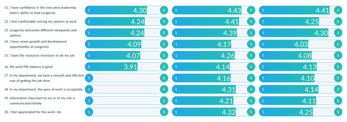This screenshot has height=122, width=347.
Task: Select the question 18 'pace of work is acceptable' text
Action: (46, 89)
